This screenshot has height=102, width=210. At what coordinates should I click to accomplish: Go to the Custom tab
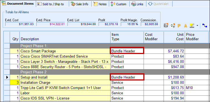pyautogui.click(x=119, y=4)
